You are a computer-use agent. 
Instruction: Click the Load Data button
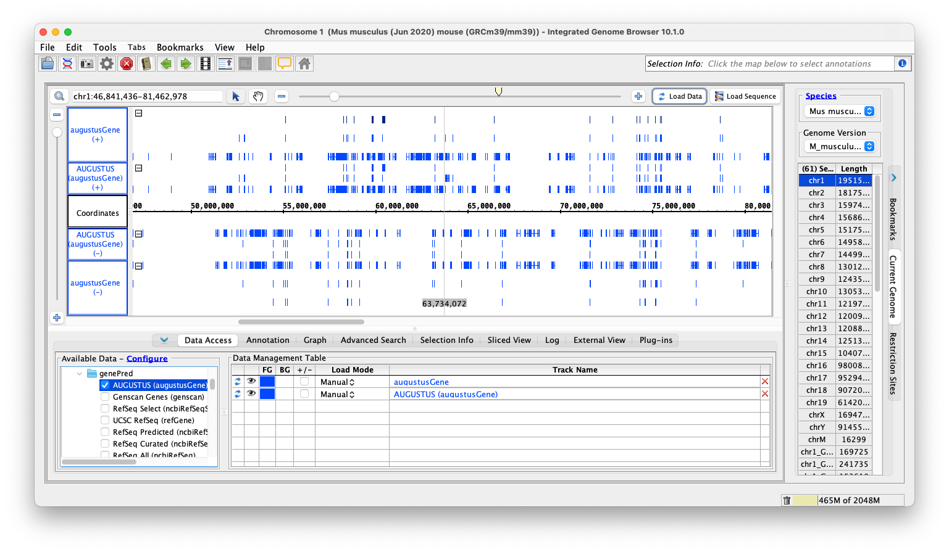(x=679, y=96)
